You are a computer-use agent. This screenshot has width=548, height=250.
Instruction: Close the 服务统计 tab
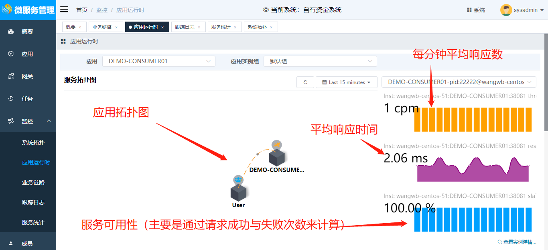[235, 28]
